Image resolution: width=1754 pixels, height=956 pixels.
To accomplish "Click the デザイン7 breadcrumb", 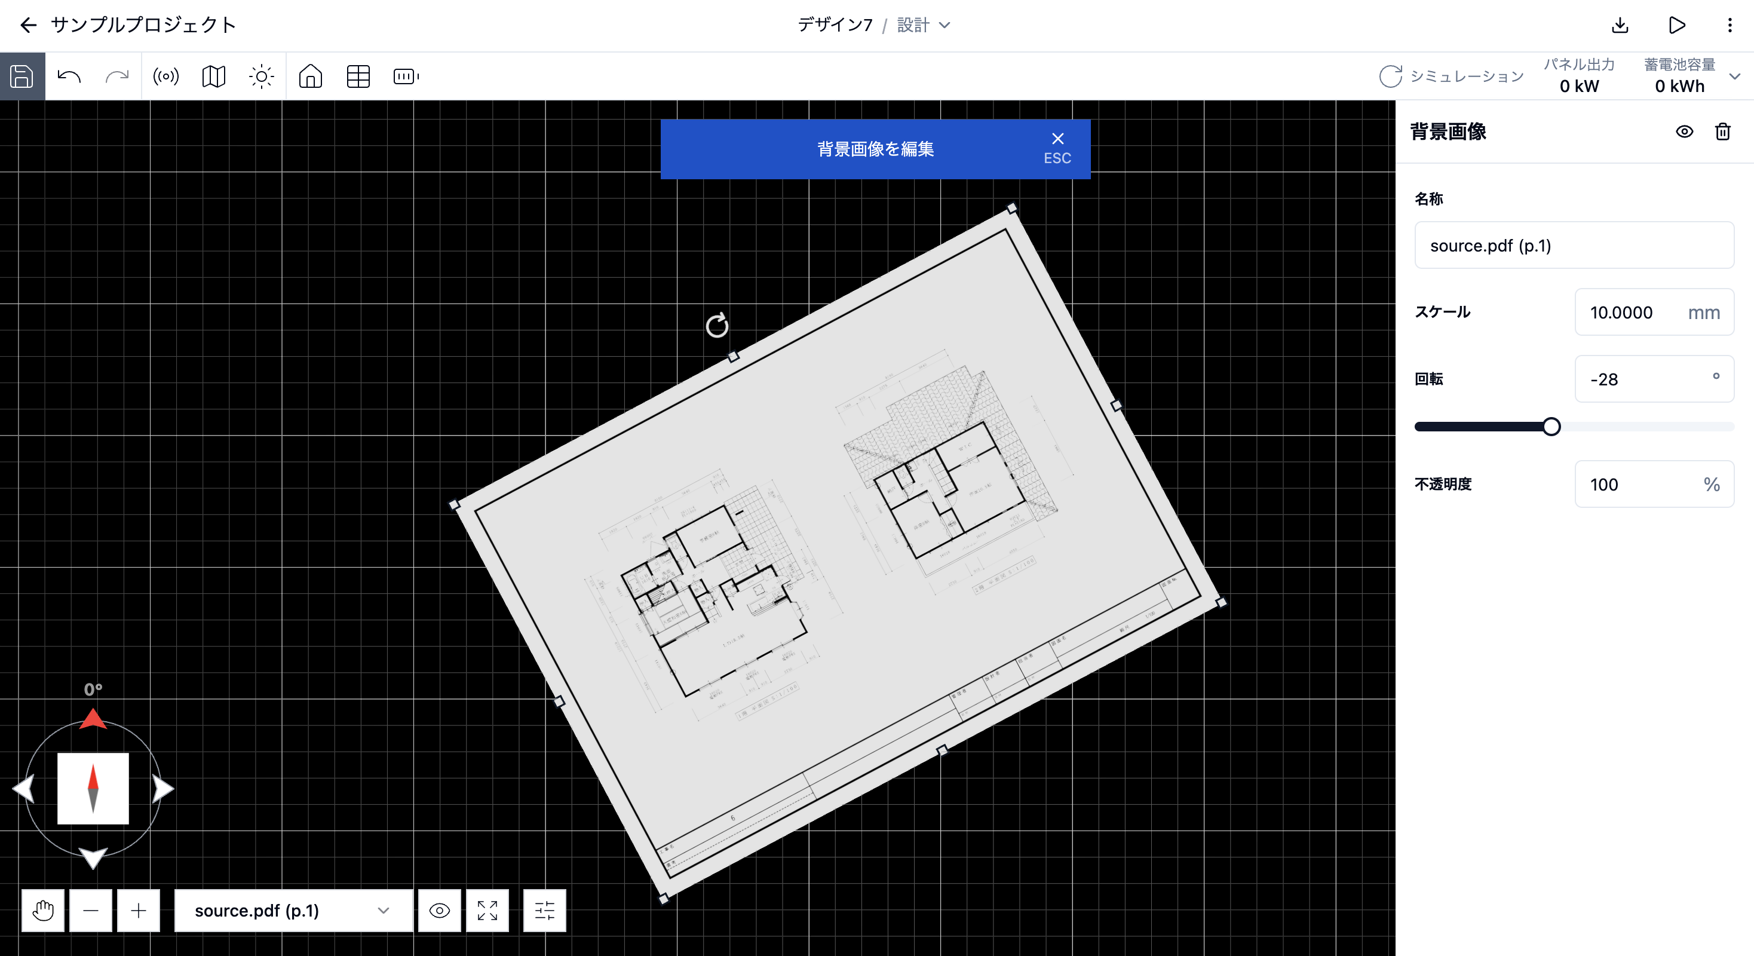I will click(835, 25).
